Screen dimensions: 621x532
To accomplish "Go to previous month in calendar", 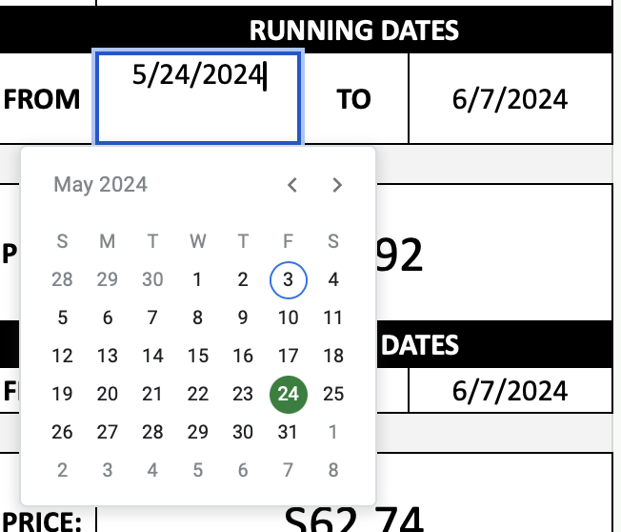I will click(x=292, y=185).
